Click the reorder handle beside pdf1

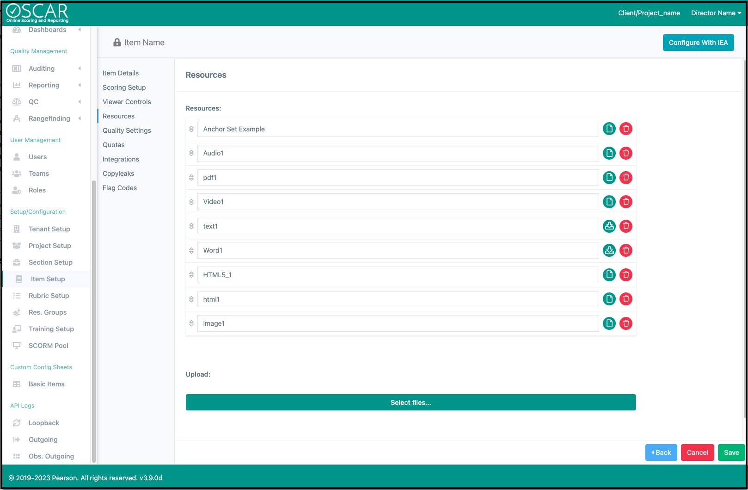click(x=191, y=178)
